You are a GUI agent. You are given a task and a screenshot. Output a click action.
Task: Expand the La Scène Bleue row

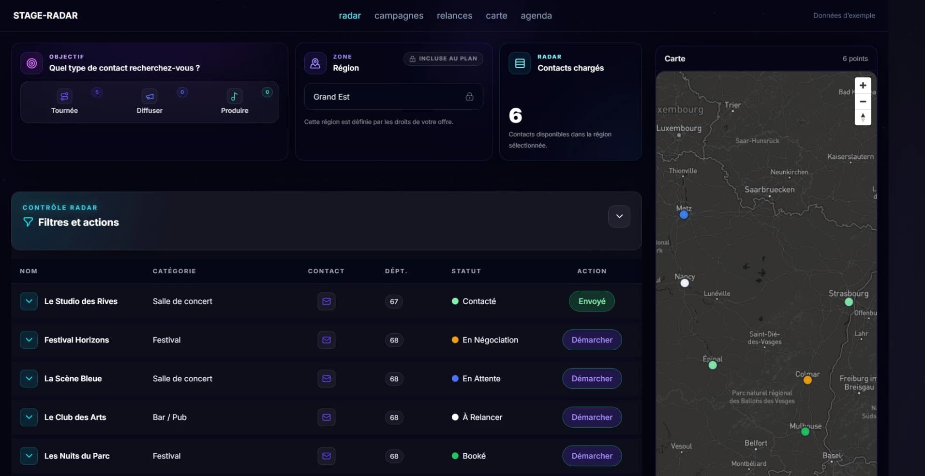tap(29, 379)
